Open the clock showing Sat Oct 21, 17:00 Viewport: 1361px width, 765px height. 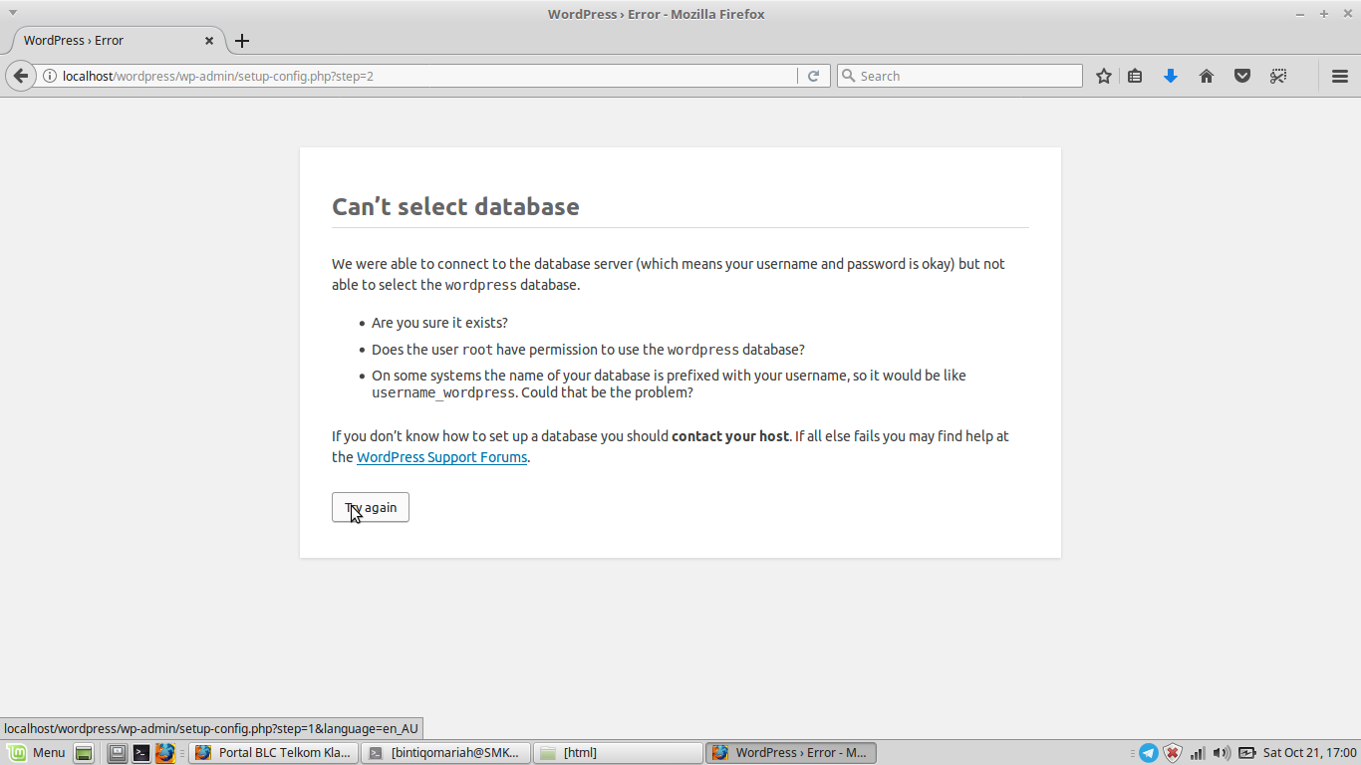pyautogui.click(x=1309, y=753)
